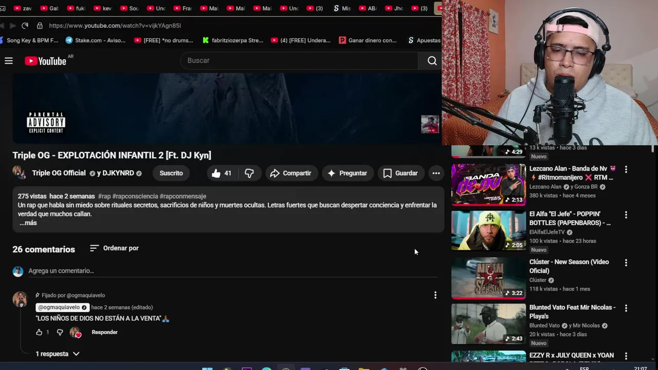Image resolution: width=658 pixels, height=370 pixels.
Task: Click the Preguntar button
Action: click(x=347, y=173)
